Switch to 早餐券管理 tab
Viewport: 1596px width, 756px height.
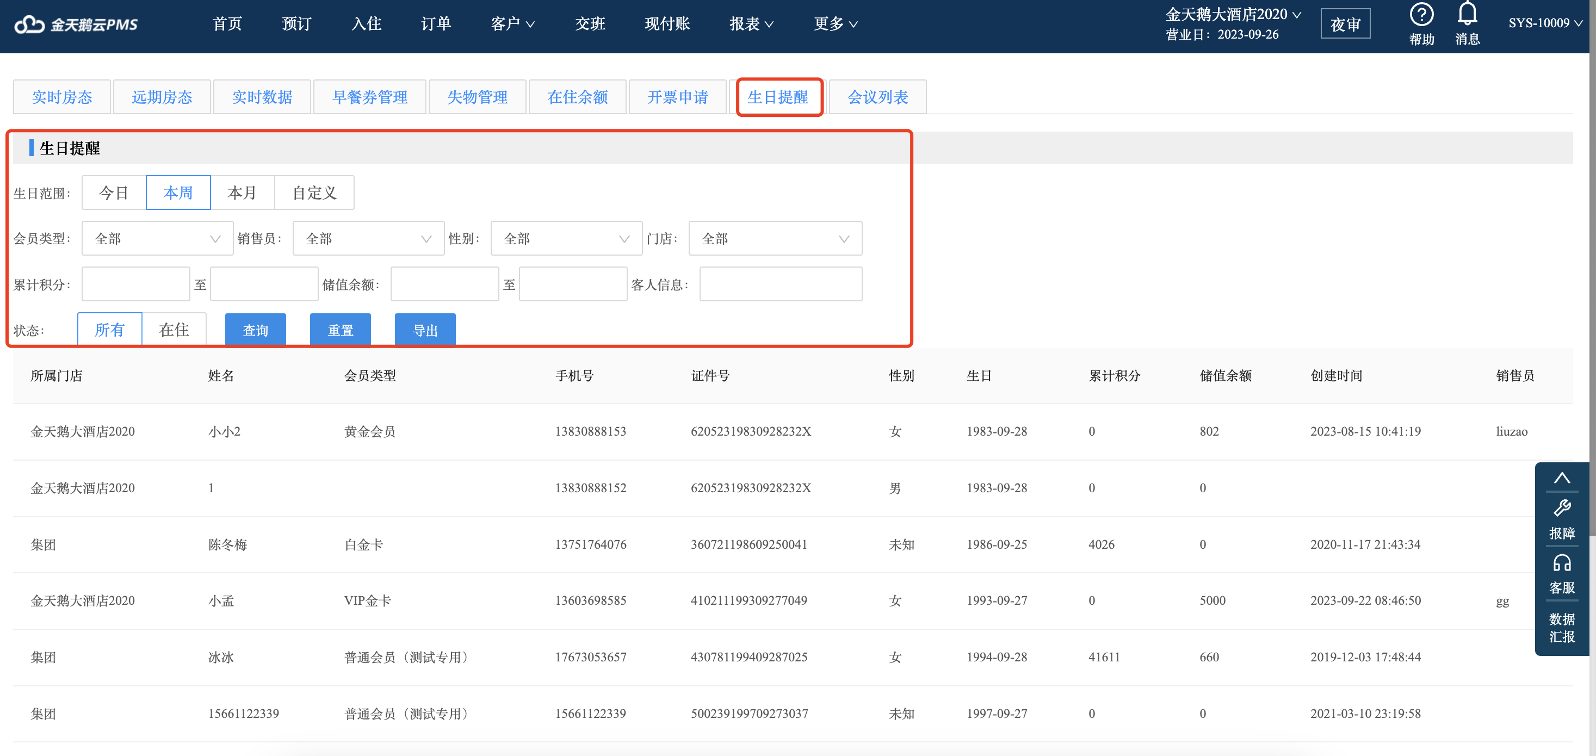click(370, 97)
